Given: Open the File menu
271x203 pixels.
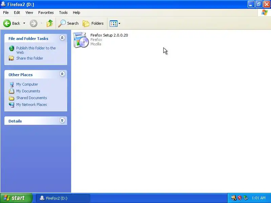Looking at the screenshot, I should click(6, 13).
